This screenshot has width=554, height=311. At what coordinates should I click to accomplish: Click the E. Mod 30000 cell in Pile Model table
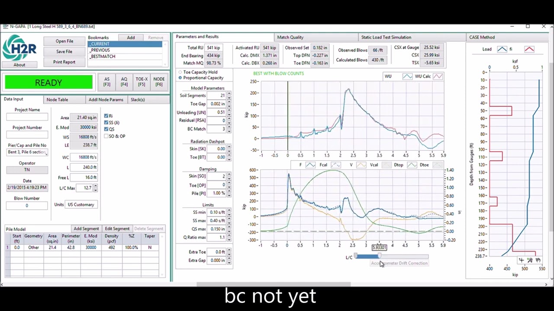click(x=91, y=248)
